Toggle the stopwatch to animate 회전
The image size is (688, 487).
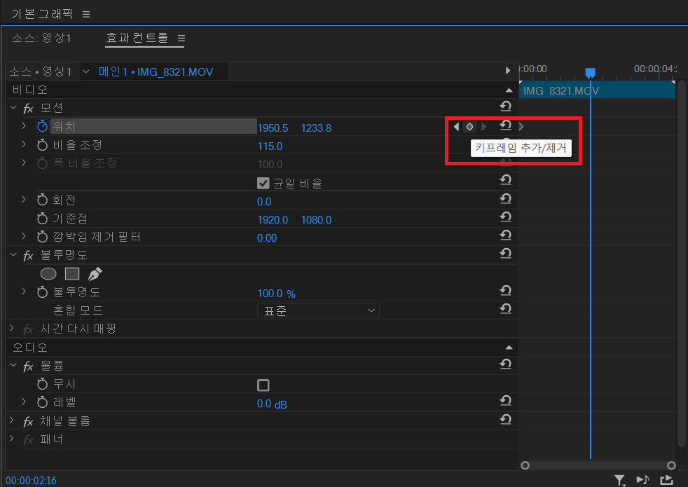coord(41,199)
